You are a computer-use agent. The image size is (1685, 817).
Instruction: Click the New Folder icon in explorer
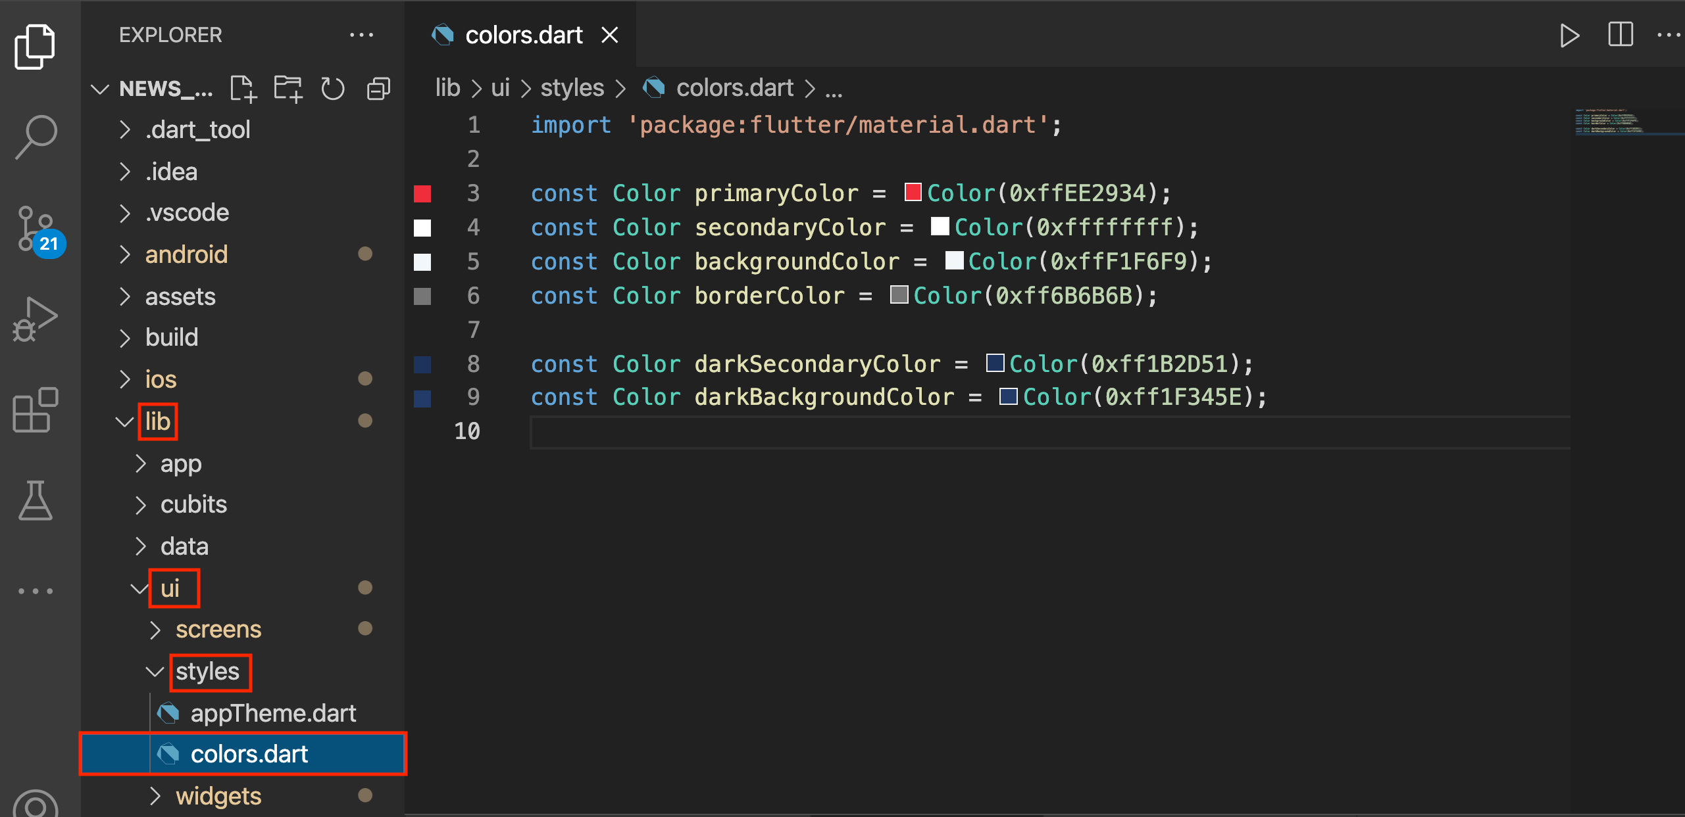pos(288,89)
